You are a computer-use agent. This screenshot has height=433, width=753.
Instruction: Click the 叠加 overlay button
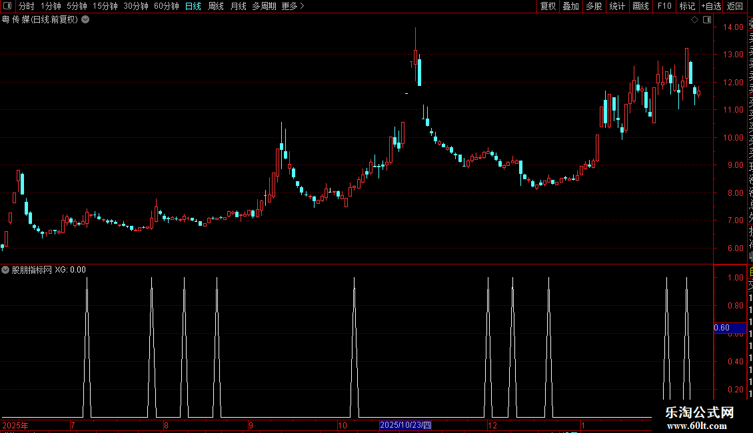[571, 6]
